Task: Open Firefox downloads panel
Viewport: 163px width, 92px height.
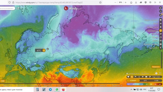Action: (x=136, y=2)
